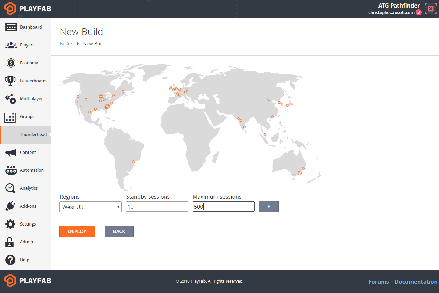The width and height of the screenshot is (439, 293).
Task: Open the notifications badge showing 3
Action: (418, 12)
